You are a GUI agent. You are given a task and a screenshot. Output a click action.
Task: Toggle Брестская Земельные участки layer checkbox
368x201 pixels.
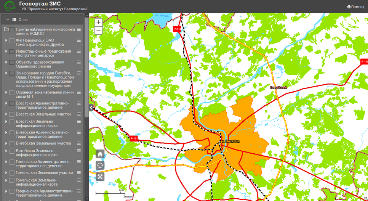click(12, 114)
